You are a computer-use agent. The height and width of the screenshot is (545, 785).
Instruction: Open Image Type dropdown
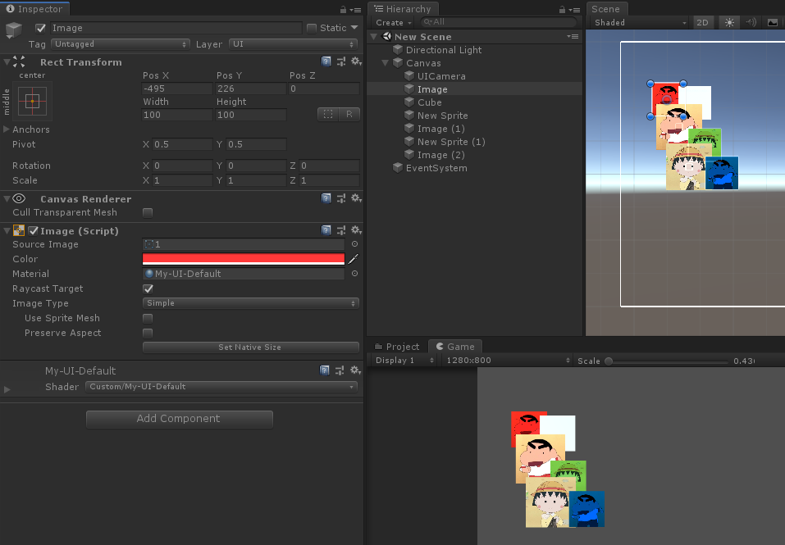point(251,303)
